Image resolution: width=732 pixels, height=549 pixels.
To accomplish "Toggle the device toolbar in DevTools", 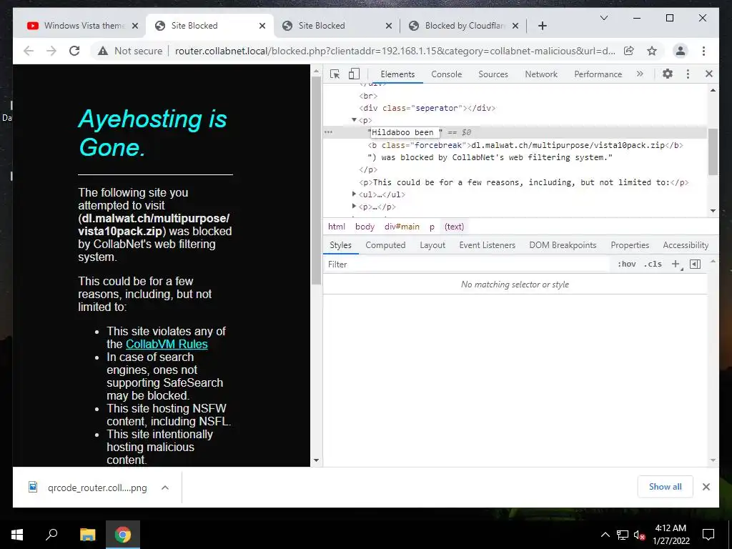I will pyautogui.click(x=355, y=74).
